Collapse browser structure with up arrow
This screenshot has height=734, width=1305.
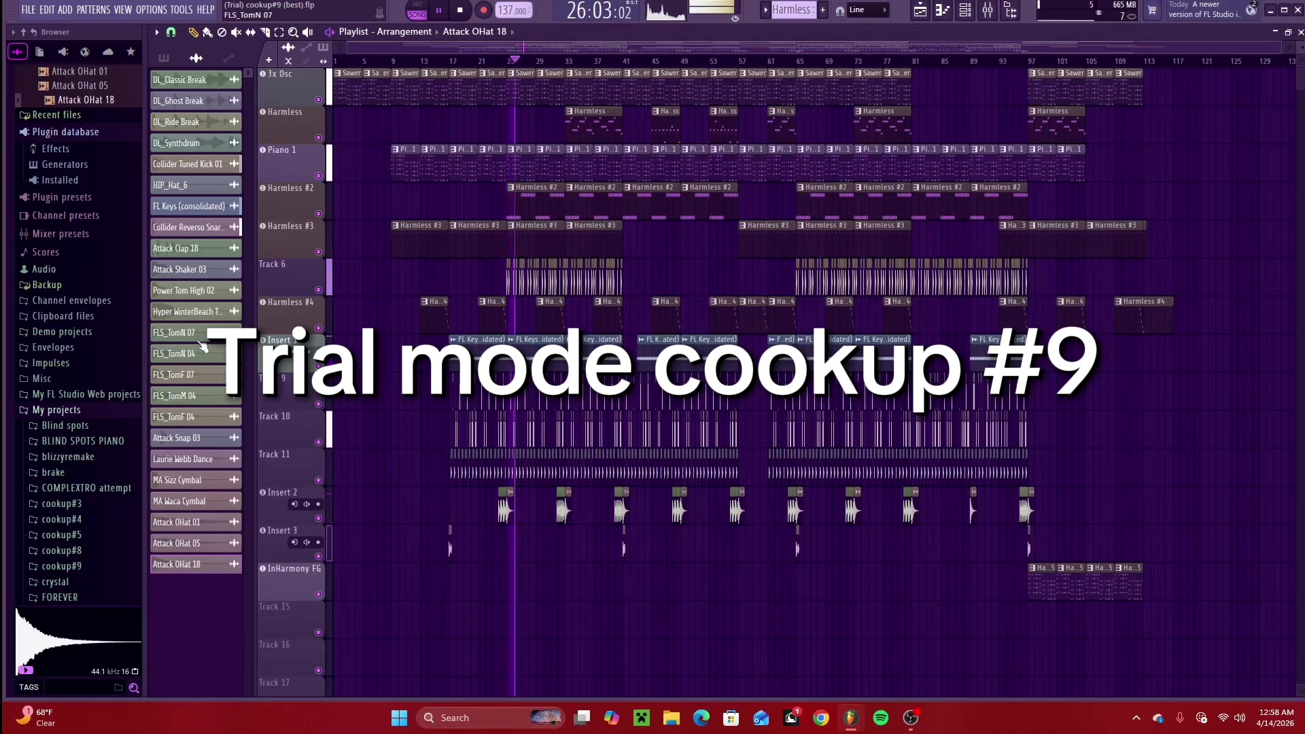[23, 32]
